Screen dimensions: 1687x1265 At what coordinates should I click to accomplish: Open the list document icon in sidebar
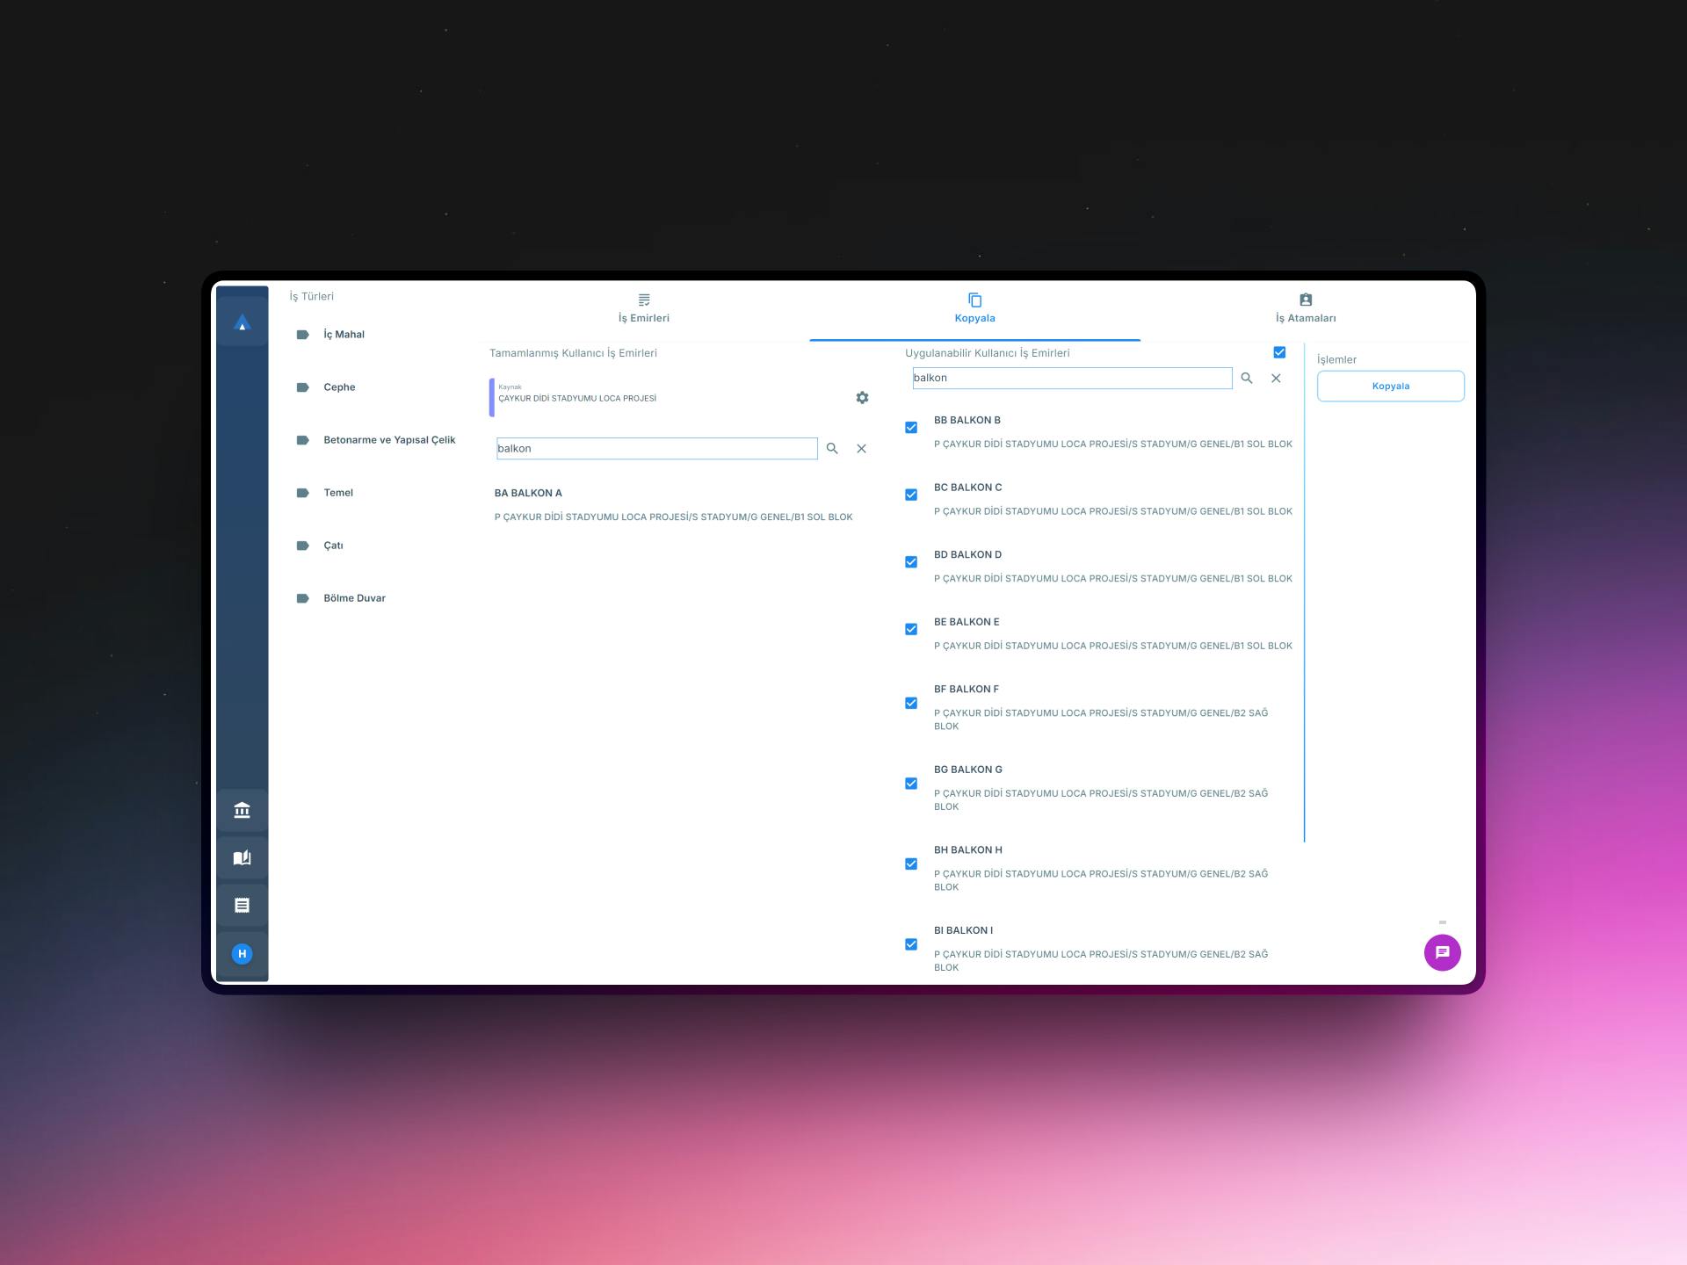(243, 905)
